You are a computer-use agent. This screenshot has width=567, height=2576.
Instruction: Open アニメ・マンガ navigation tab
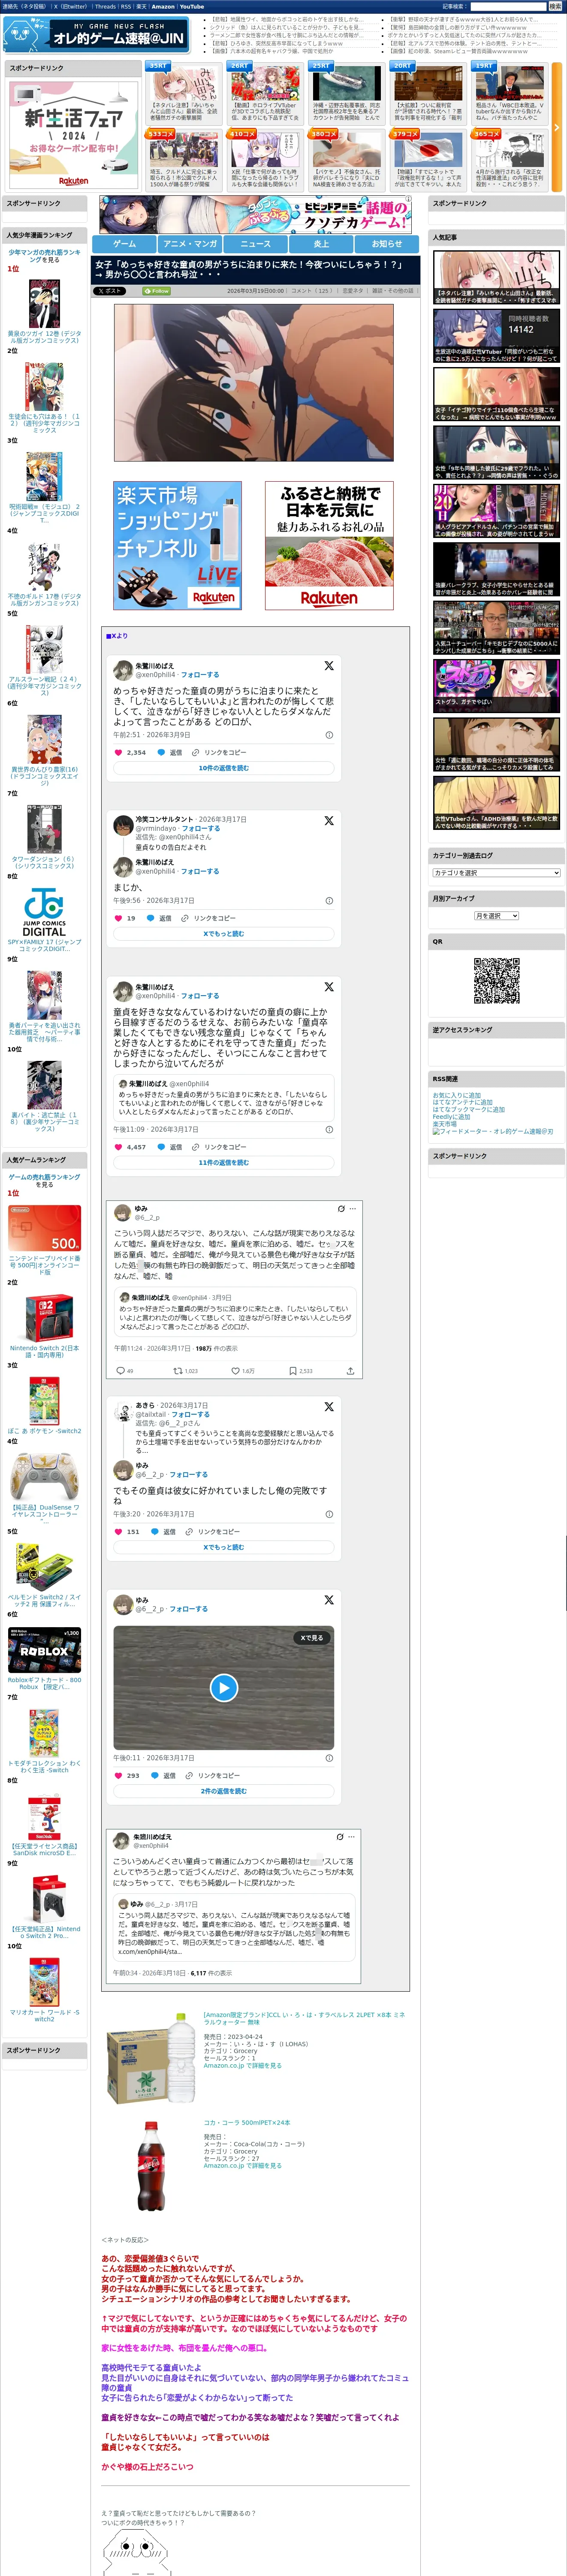[190, 243]
